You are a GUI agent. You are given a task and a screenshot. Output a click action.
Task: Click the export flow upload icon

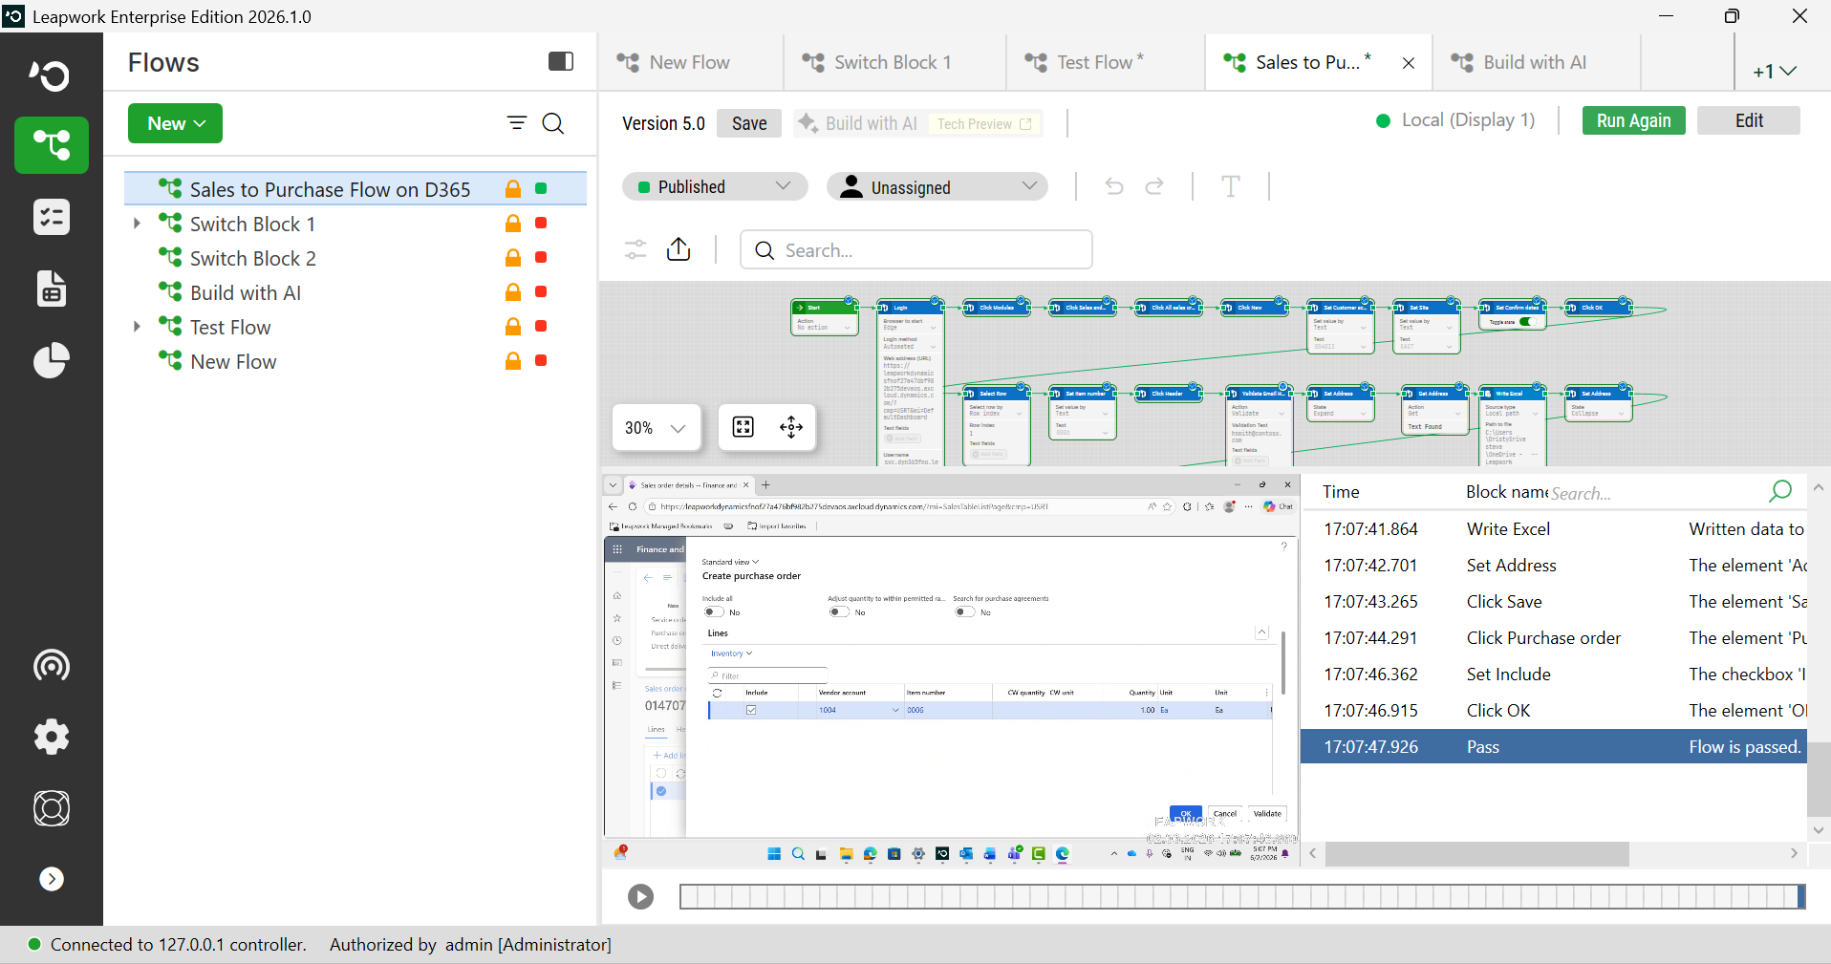pyautogui.click(x=679, y=249)
